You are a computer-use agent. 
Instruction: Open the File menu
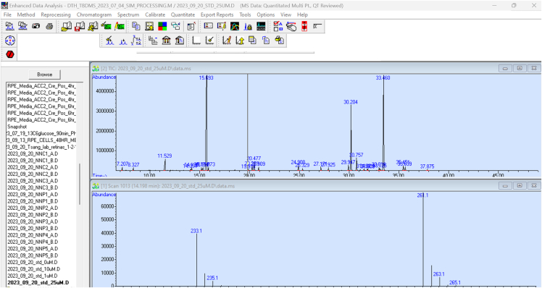(7, 14)
